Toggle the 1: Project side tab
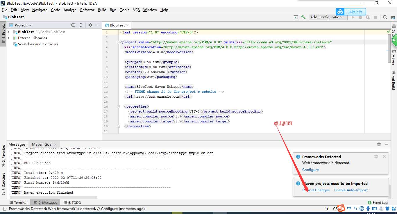The image size is (397, 214). pos(3,33)
